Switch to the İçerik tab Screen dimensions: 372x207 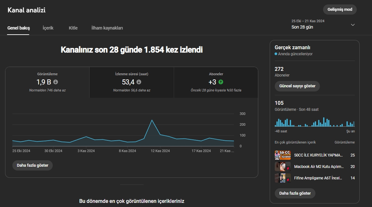[48, 28]
